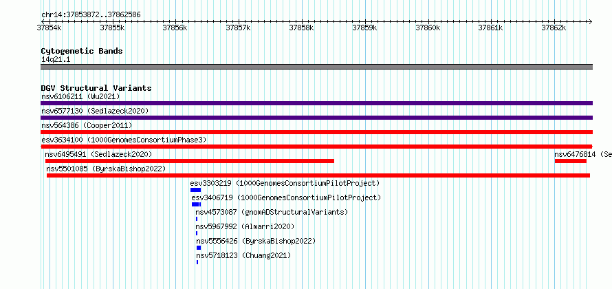Select the short red bar under nsv6476814

click(571, 161)
